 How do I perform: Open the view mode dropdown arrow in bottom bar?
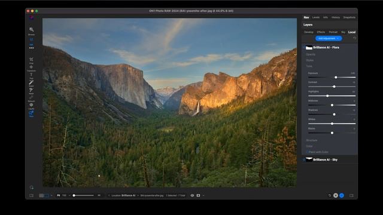pos(51,195)
